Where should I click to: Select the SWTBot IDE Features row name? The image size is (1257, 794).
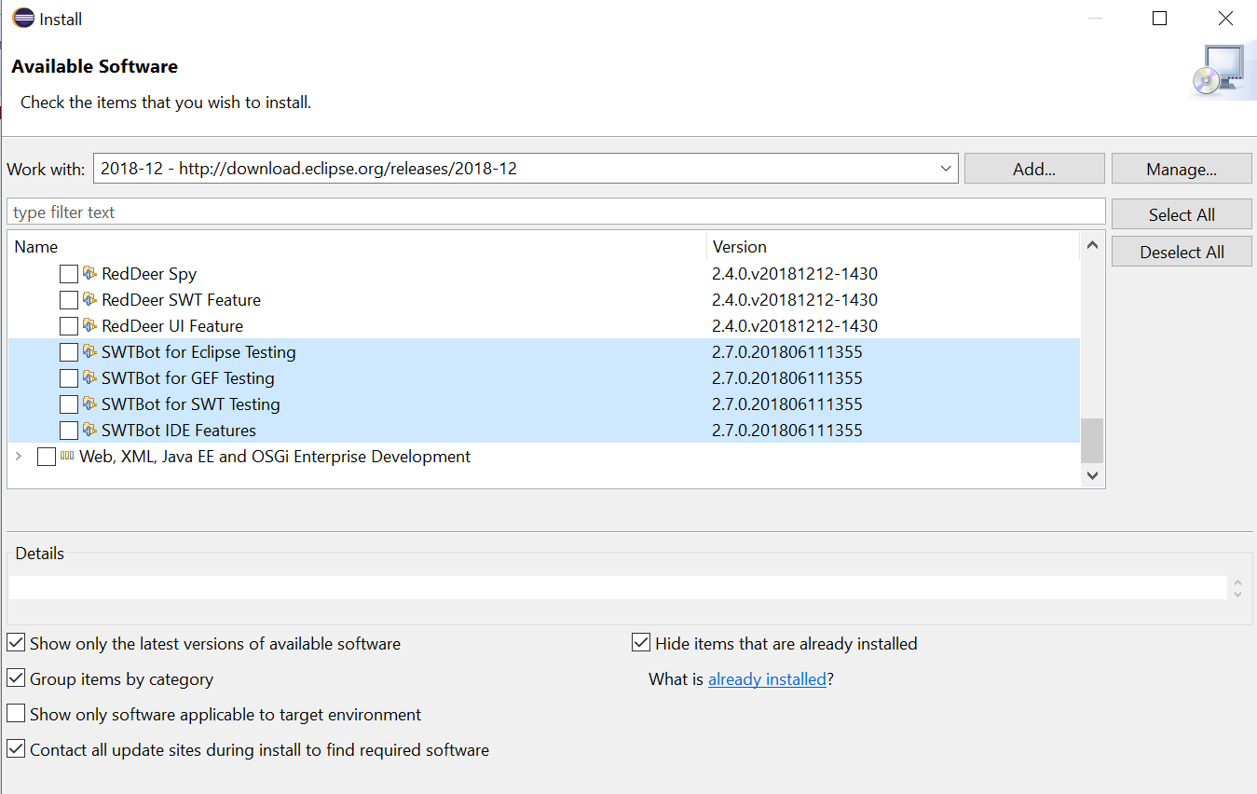(179, 431)
